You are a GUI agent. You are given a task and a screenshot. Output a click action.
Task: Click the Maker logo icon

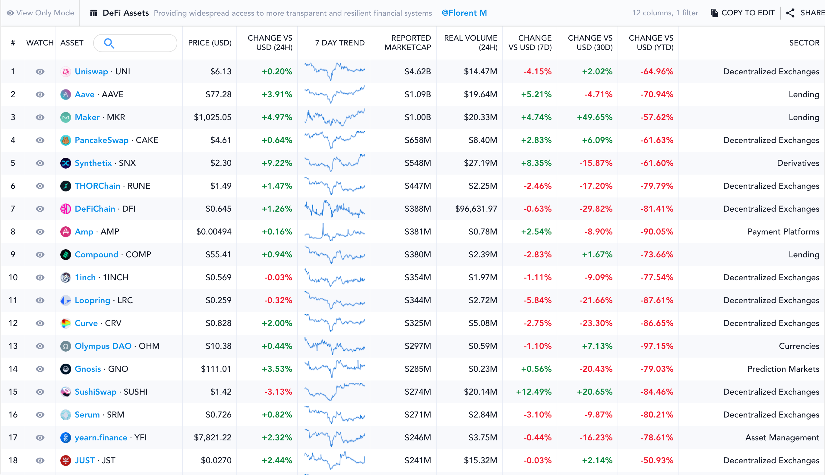coord(66,117)
